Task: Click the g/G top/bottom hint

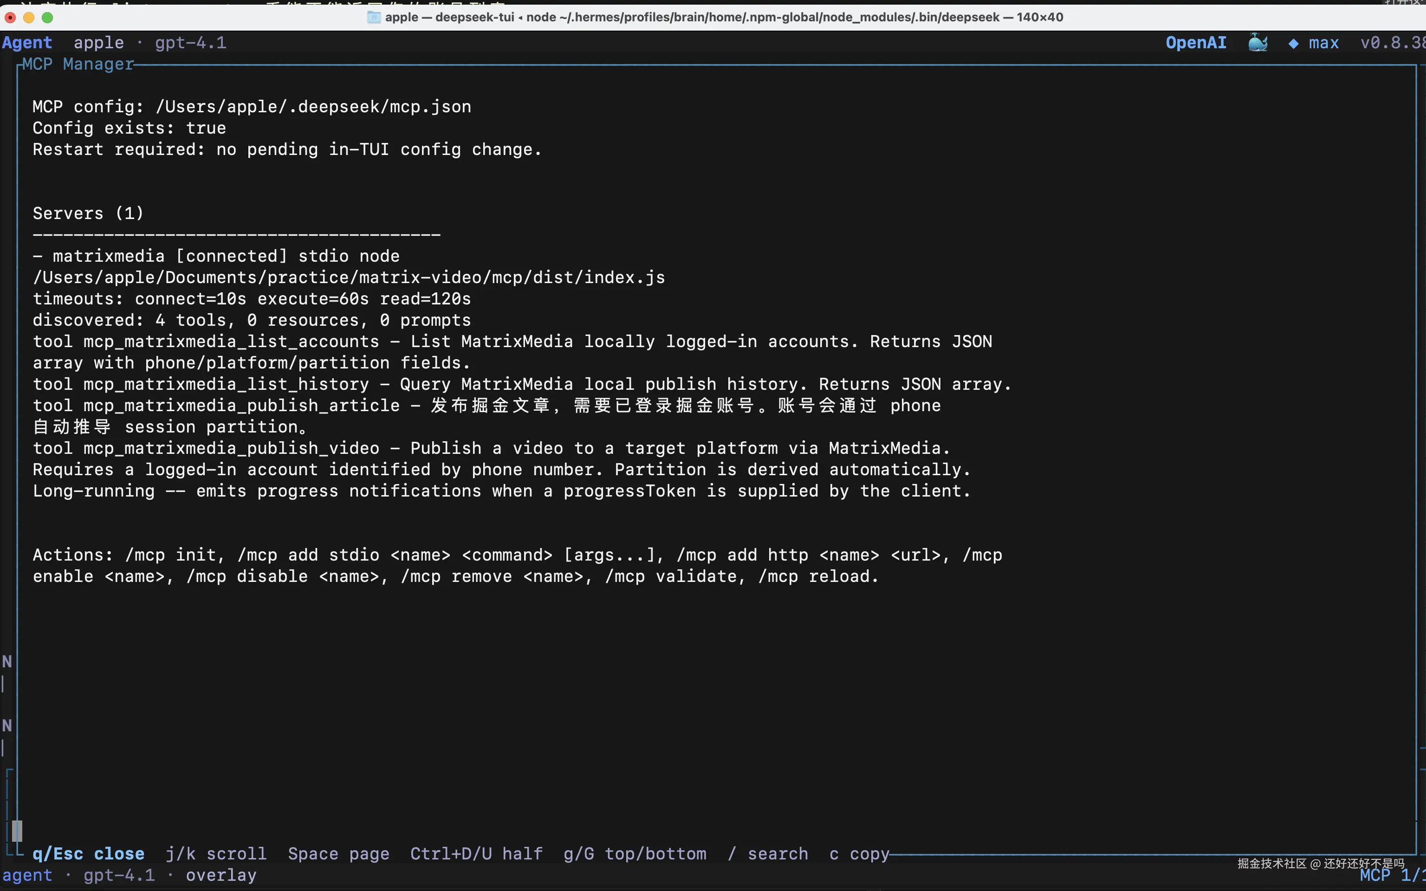Action: (635, 854)
